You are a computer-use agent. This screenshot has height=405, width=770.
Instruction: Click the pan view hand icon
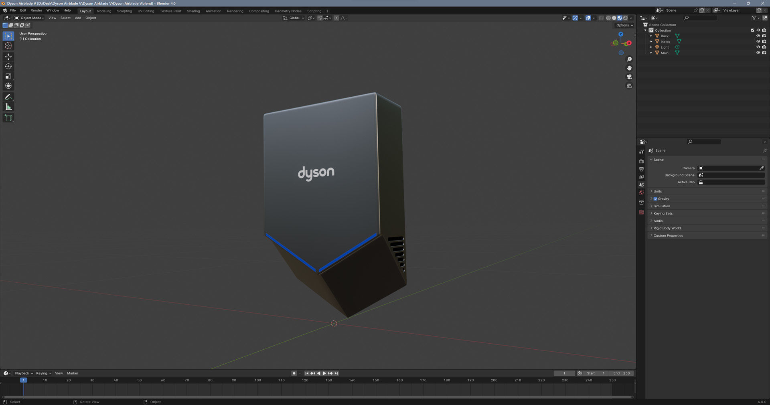(629, 68)
